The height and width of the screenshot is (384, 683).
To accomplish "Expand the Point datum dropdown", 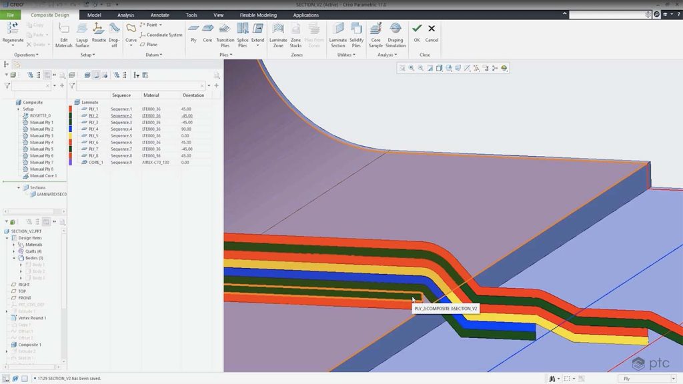I will 160,25.
